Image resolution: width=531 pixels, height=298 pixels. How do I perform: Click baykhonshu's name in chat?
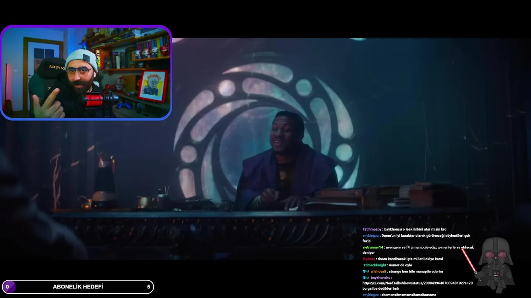tap(380, 278)
